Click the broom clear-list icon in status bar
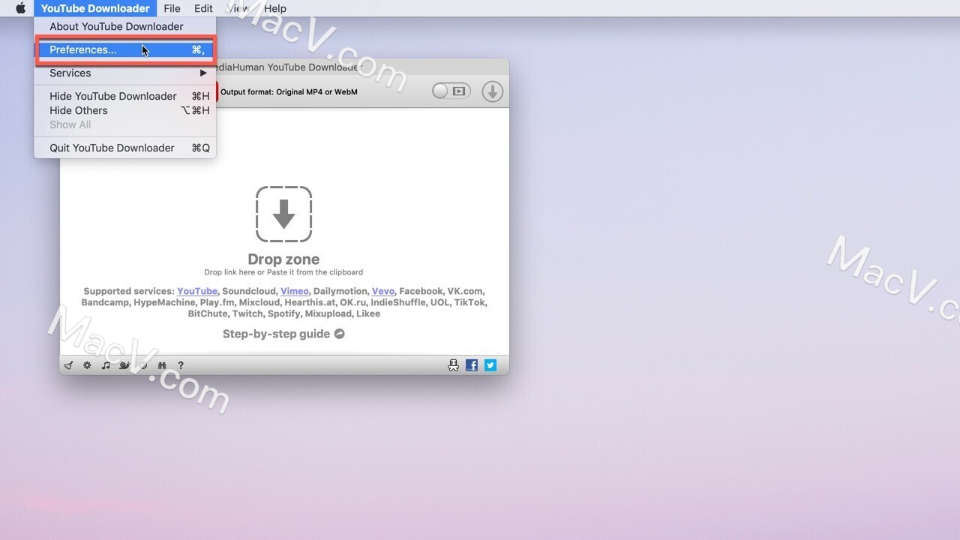This screenshot has width=960, height=540. click(68, 365)
